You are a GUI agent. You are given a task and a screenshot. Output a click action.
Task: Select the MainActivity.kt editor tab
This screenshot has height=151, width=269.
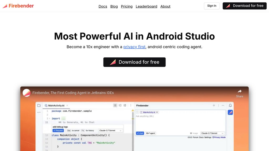coord(56,105)
